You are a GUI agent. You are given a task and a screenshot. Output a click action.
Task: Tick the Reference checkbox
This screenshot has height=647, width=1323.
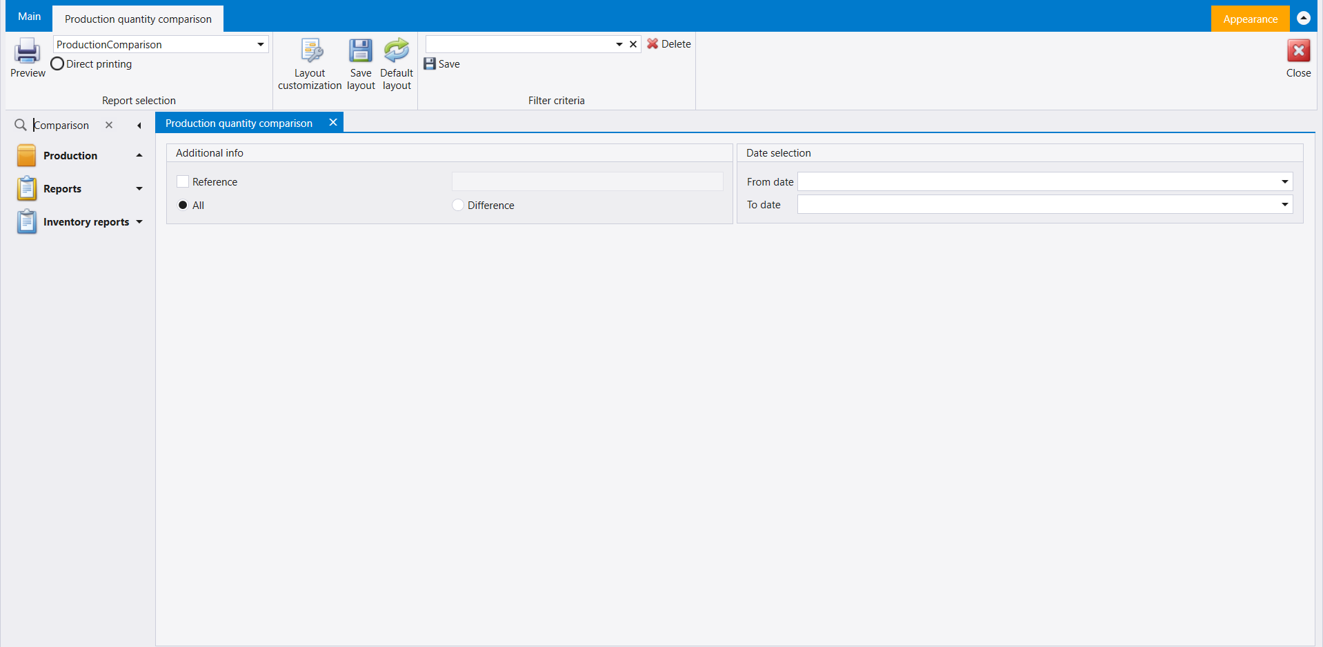pyautogui.click(x=183, y=181)
